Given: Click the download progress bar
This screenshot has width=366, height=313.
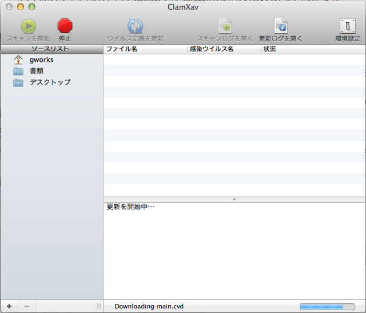Looking at the screenshot, I should click(x=327, y=306).
